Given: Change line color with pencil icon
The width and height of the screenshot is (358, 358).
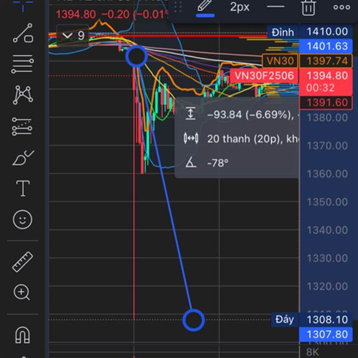Looking at the screenshot, I should 205,8.
